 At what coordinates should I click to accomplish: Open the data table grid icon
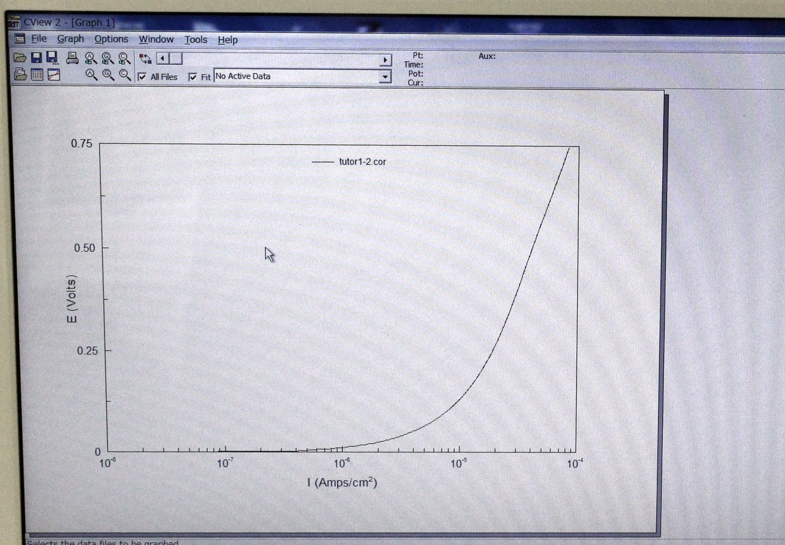(37, 75)
